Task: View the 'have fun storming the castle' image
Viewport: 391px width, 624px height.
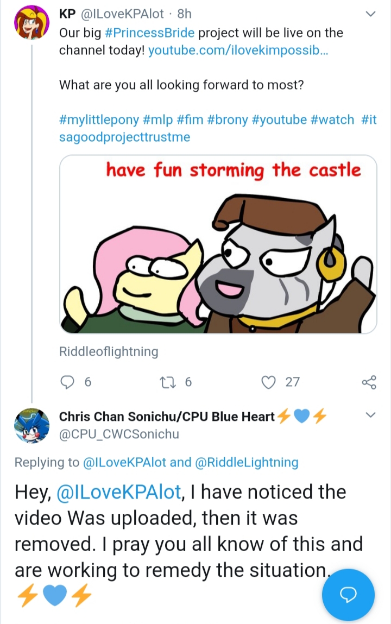Action: click(218, 244)
